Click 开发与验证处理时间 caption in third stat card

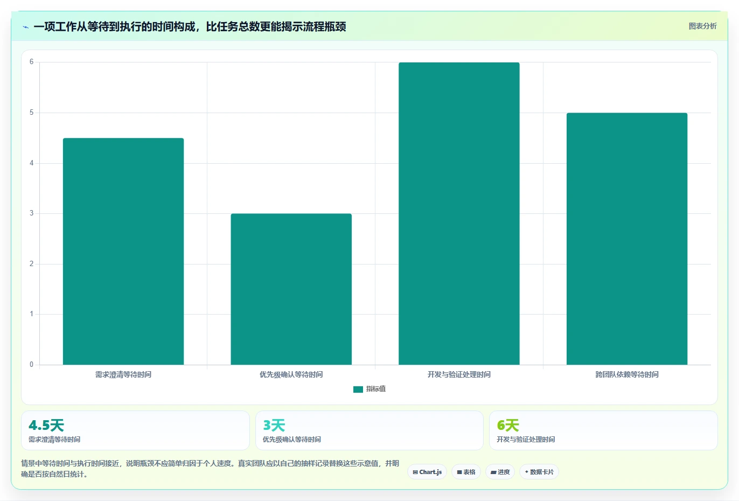526,440
